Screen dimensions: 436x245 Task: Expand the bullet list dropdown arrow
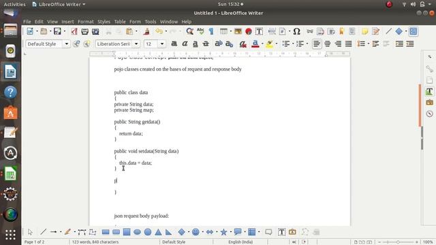pos(293,44)
